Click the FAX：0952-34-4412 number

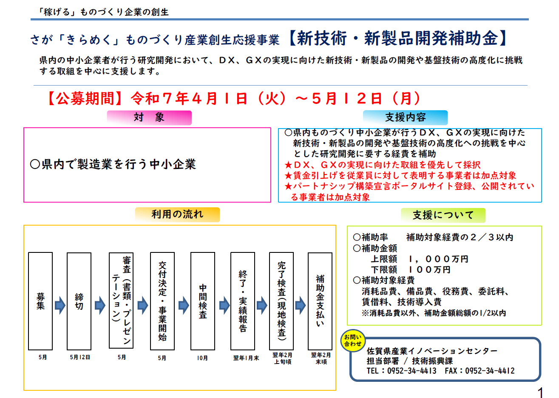point(480,371)
